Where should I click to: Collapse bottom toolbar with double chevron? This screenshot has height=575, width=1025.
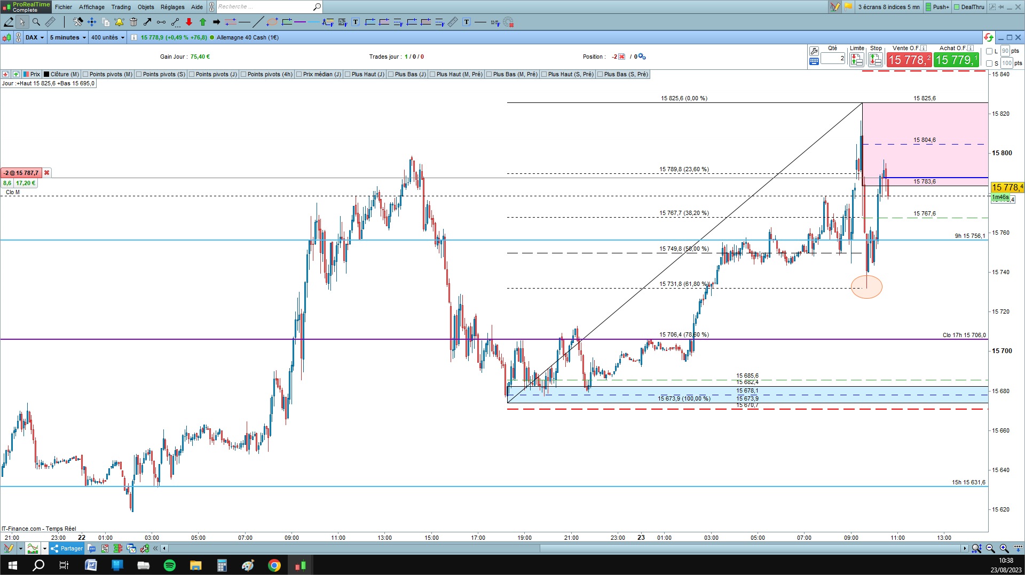click(x=155, y=548)
